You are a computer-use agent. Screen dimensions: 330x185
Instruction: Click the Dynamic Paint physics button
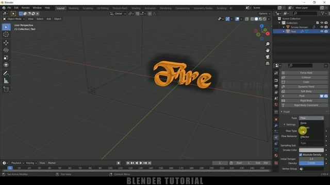click(304, 87)
